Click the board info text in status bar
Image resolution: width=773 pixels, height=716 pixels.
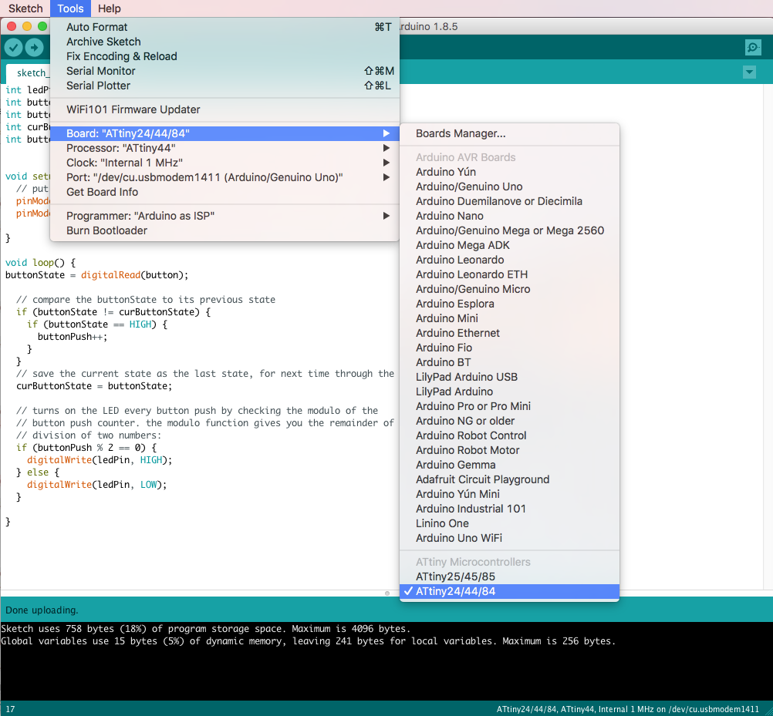pos(627,710)
